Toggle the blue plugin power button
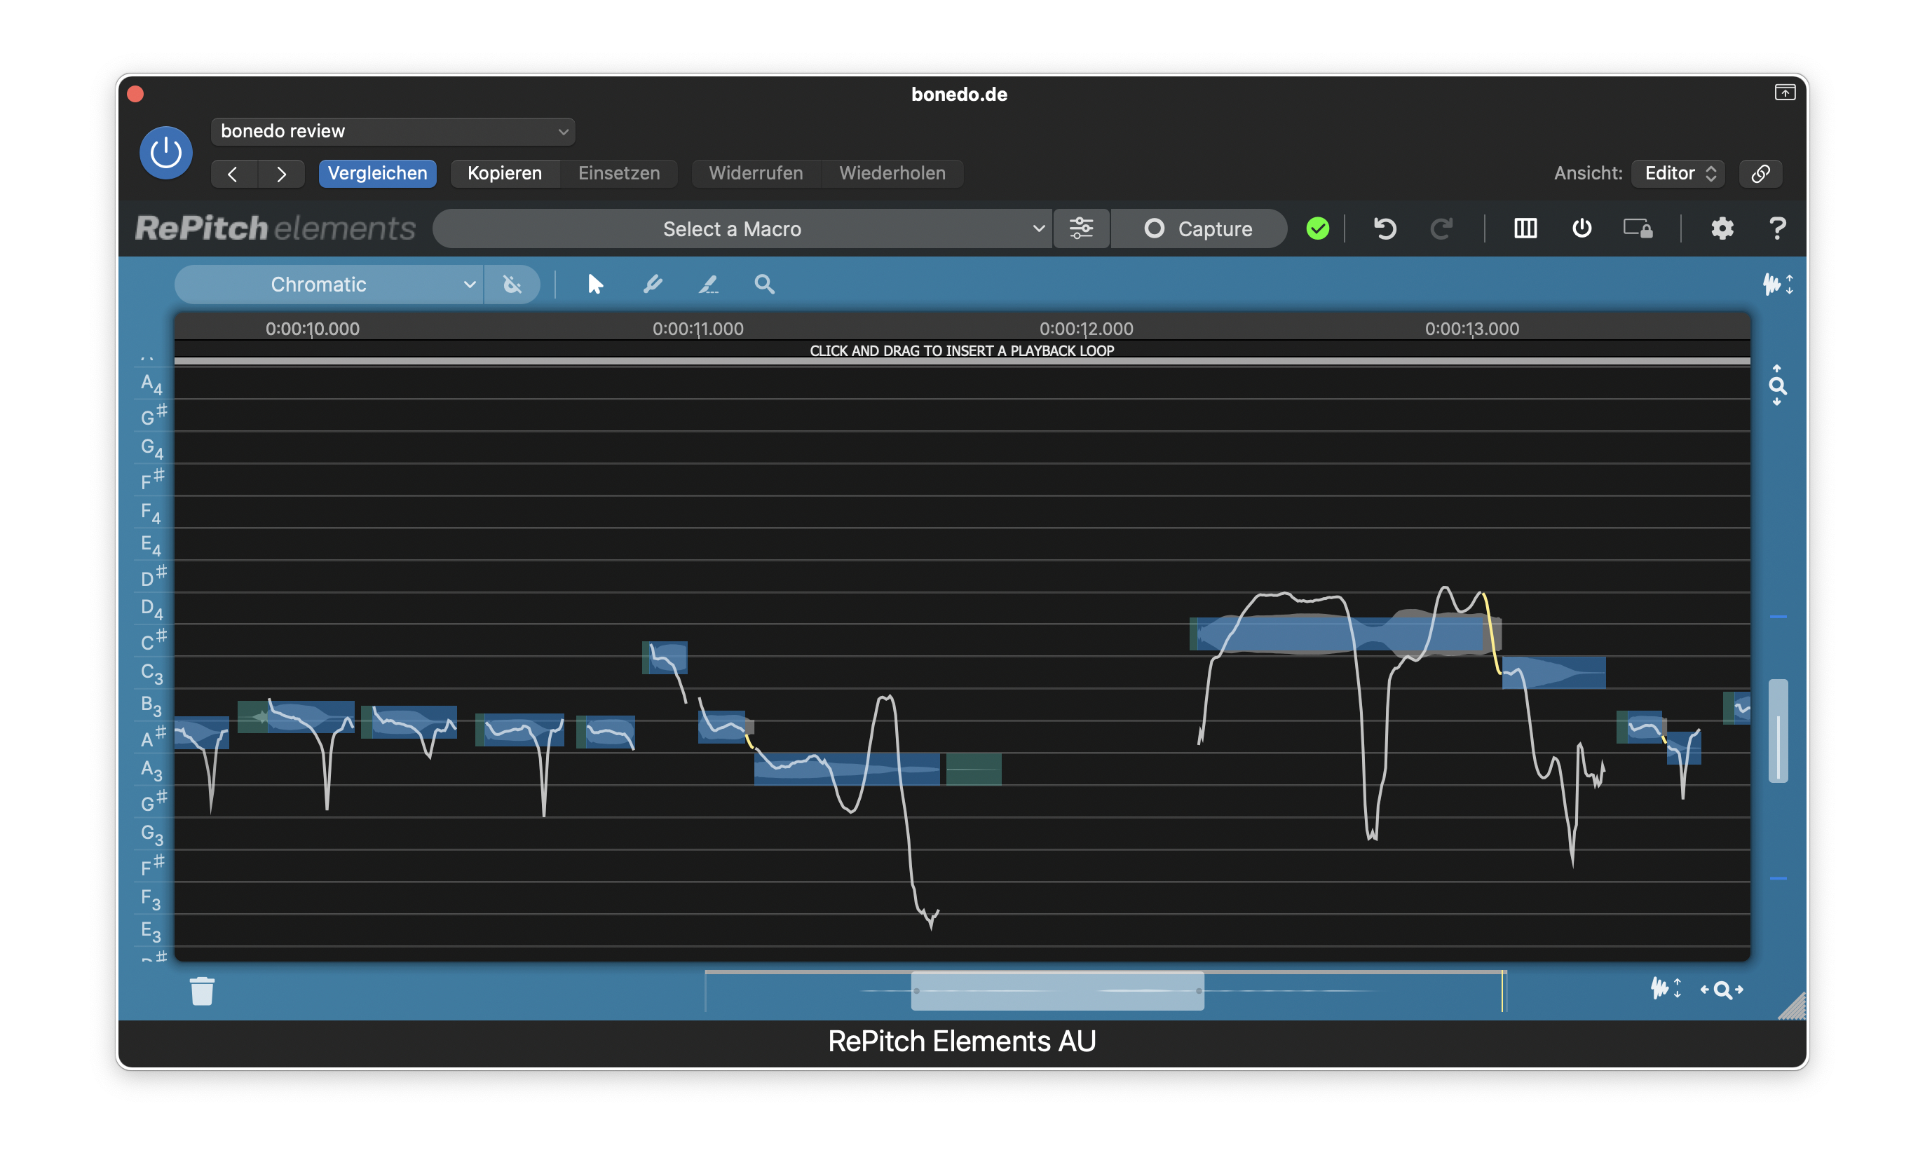This screenshot has height=1155, width=1925. tap(166, 153)
